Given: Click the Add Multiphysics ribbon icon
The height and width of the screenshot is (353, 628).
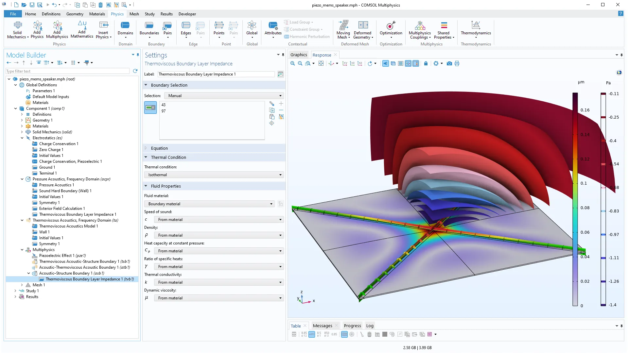Looking at the screenshot, I should [57, 29].
